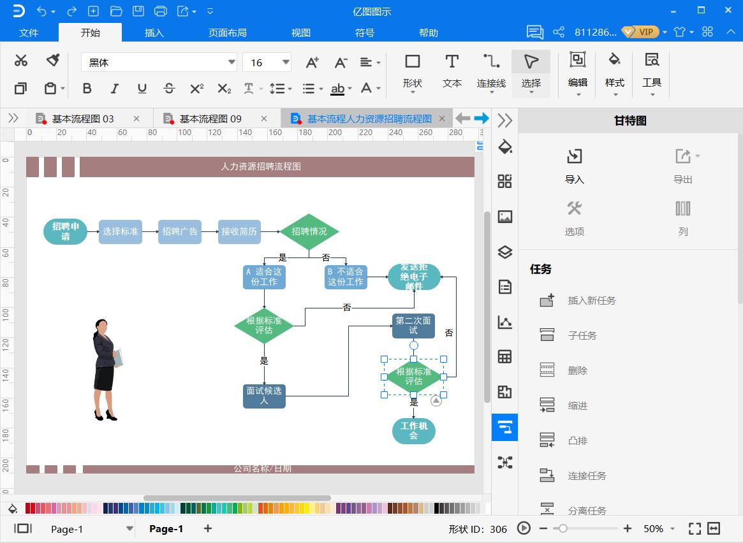The width and height of the screenshot is (743, 543).
Task: Switch to the 插入 ribbon tab
Action: tap(153, 32)
